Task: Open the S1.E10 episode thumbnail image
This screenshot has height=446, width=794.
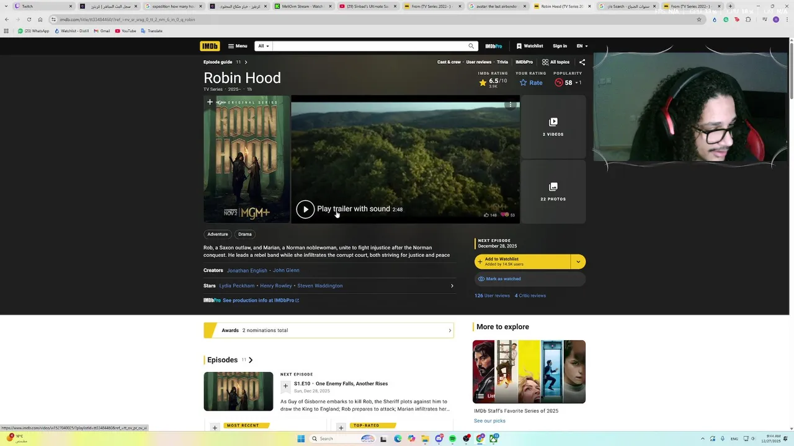Action: click(238, 391)
